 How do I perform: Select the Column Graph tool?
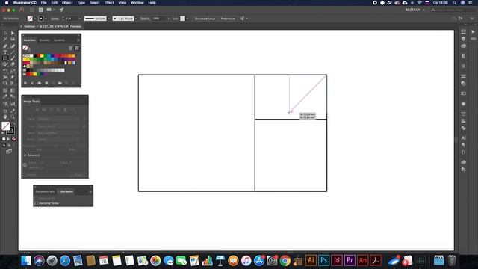pos(13,103)
